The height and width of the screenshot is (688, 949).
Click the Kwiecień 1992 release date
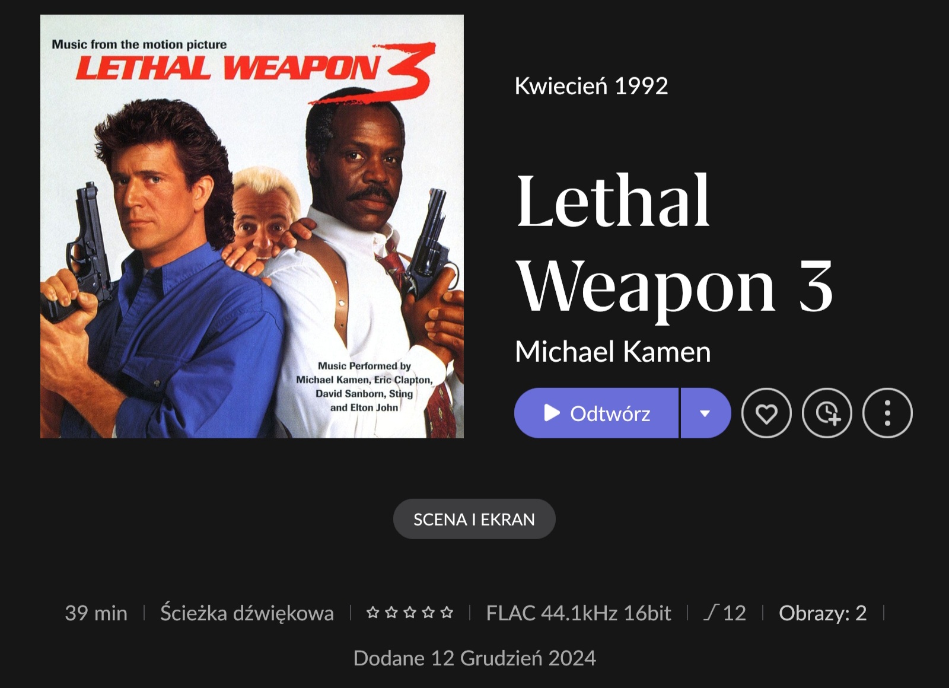tap(591, 86)
